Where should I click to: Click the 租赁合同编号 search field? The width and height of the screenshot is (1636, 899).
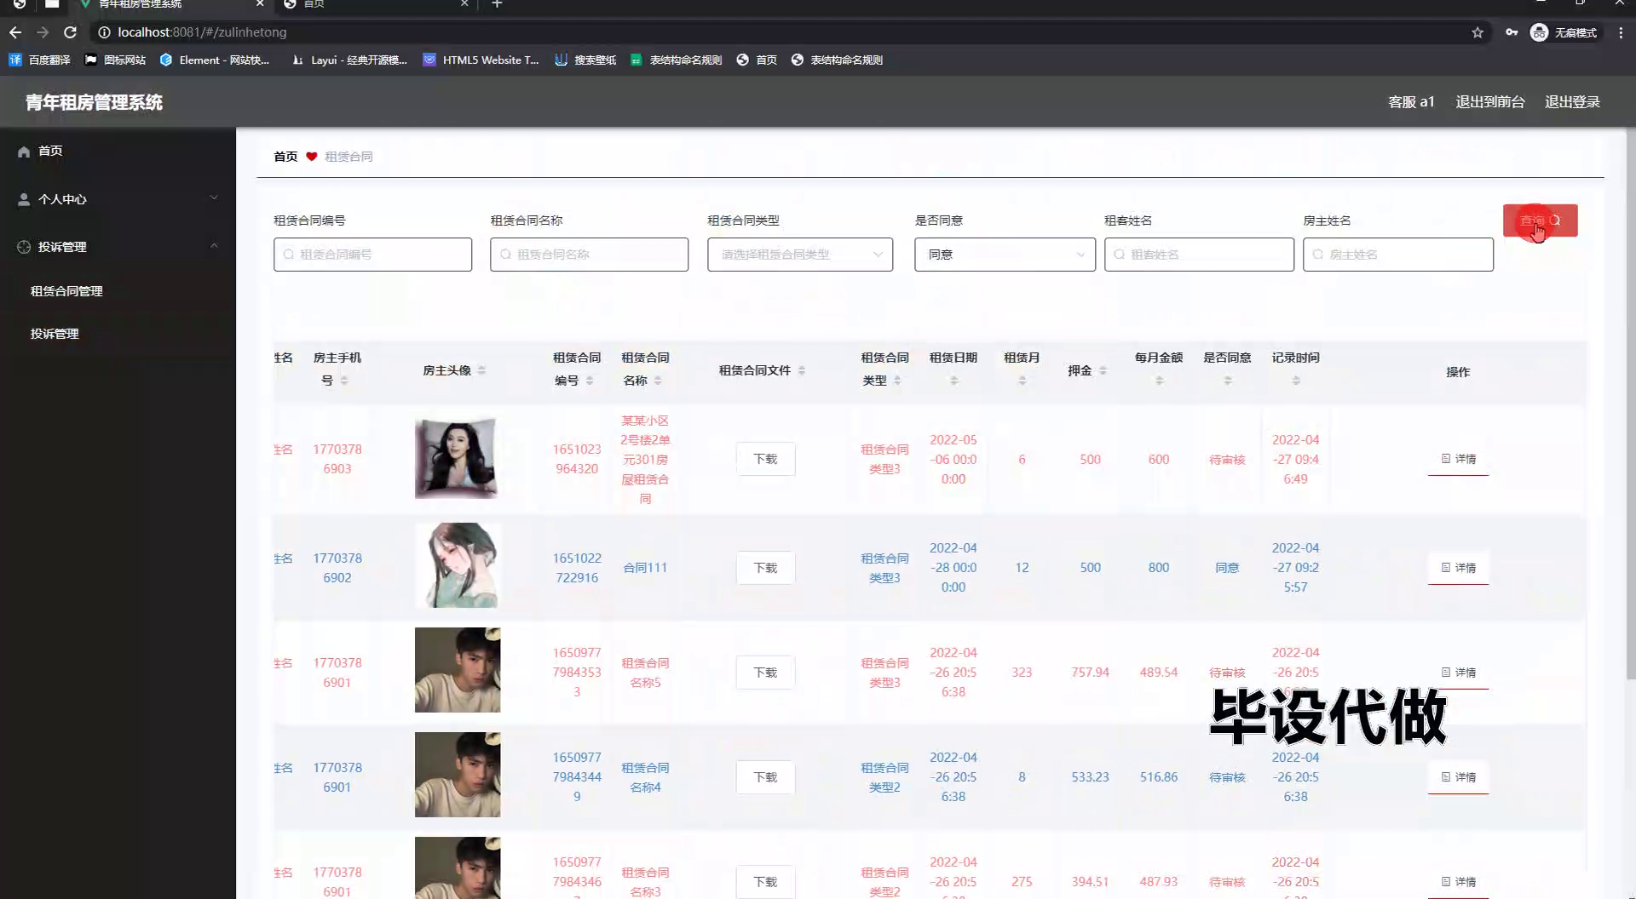(372, 255)
